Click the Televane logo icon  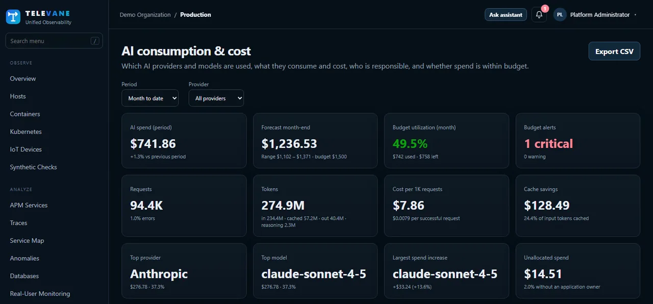pos(13,17)
